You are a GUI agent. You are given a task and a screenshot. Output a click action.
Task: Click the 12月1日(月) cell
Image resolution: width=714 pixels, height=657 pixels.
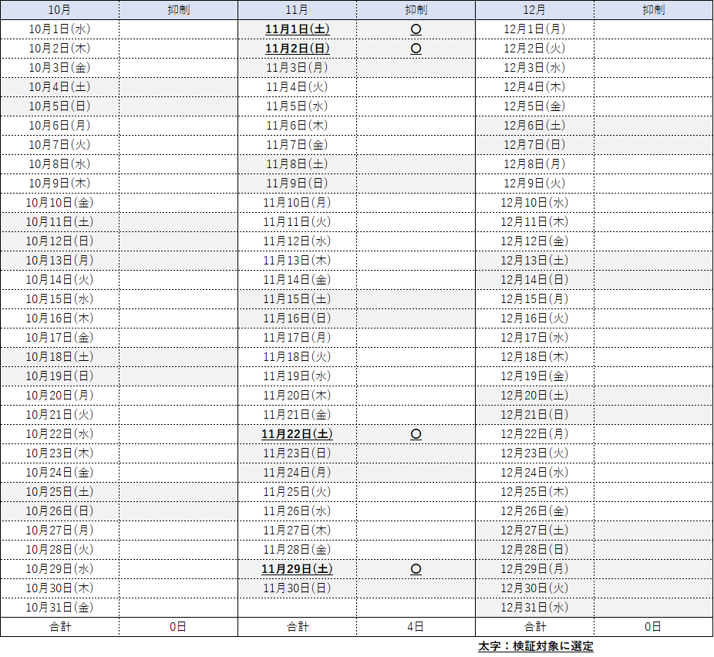pyautogui.click(x=534, y=29)
